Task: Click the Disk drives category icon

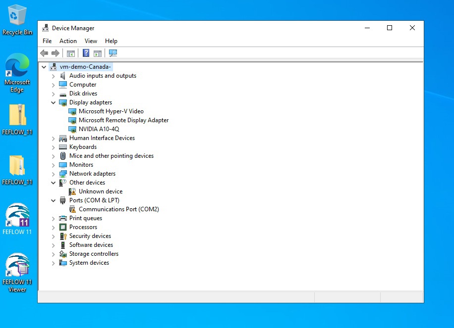Action: click(x=63, y=94)
